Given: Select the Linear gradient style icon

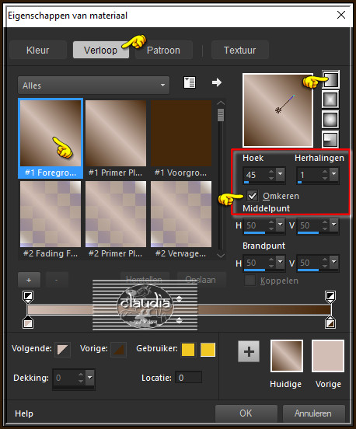Looking at the screenshot, I should point(330,79).
